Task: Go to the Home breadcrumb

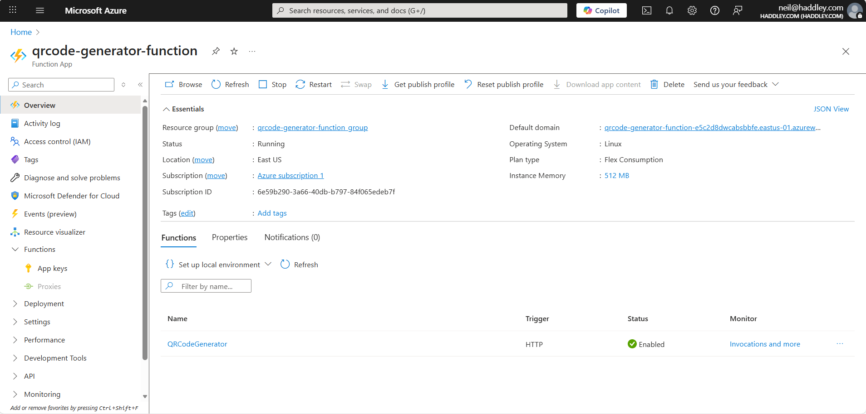Action: 21,32
